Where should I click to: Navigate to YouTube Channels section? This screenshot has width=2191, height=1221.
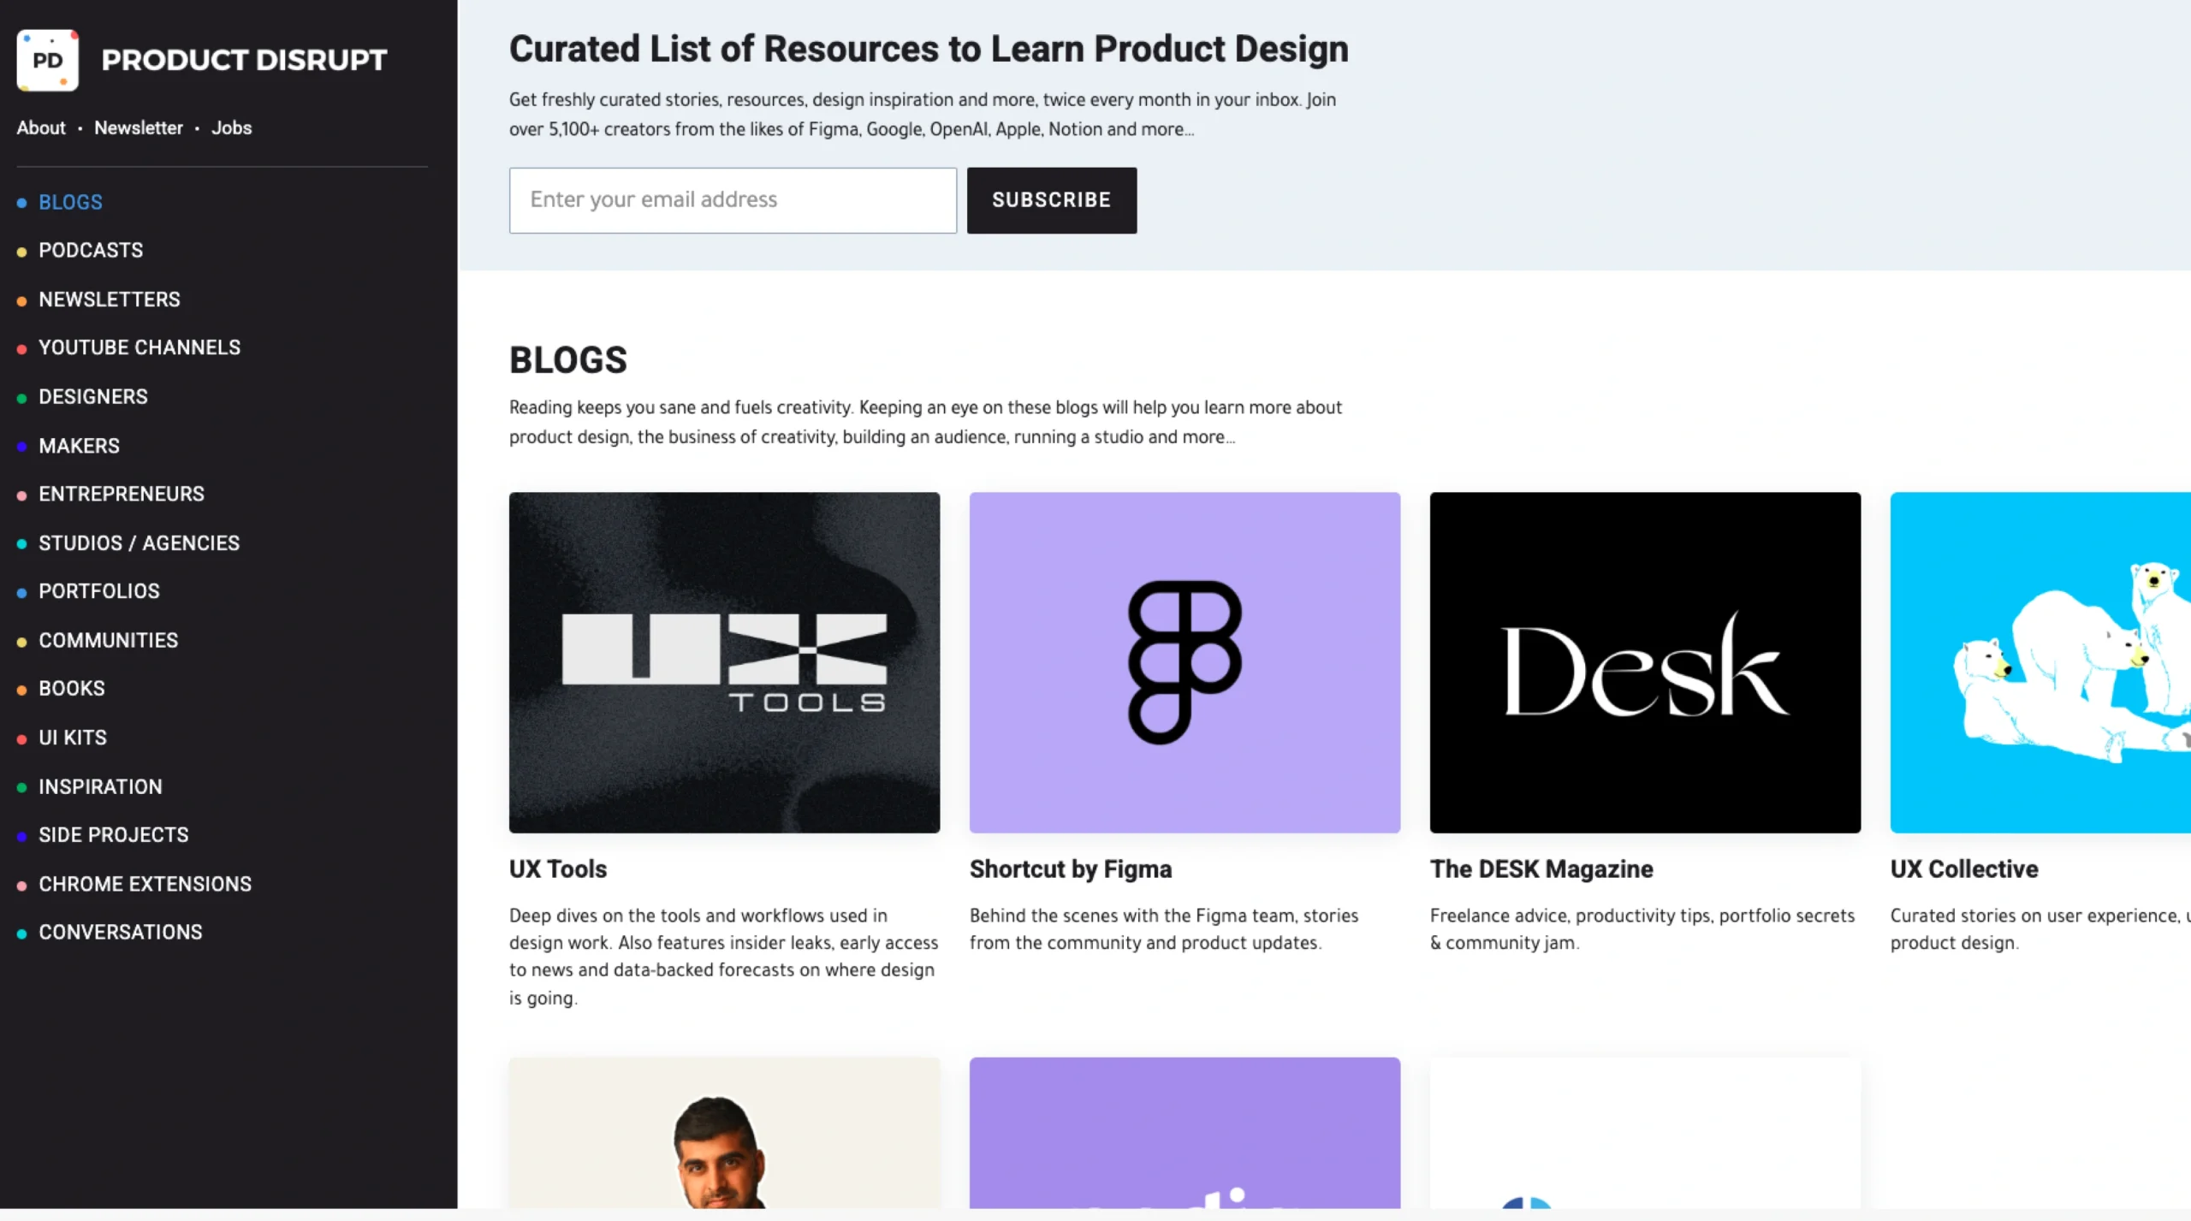140,347
